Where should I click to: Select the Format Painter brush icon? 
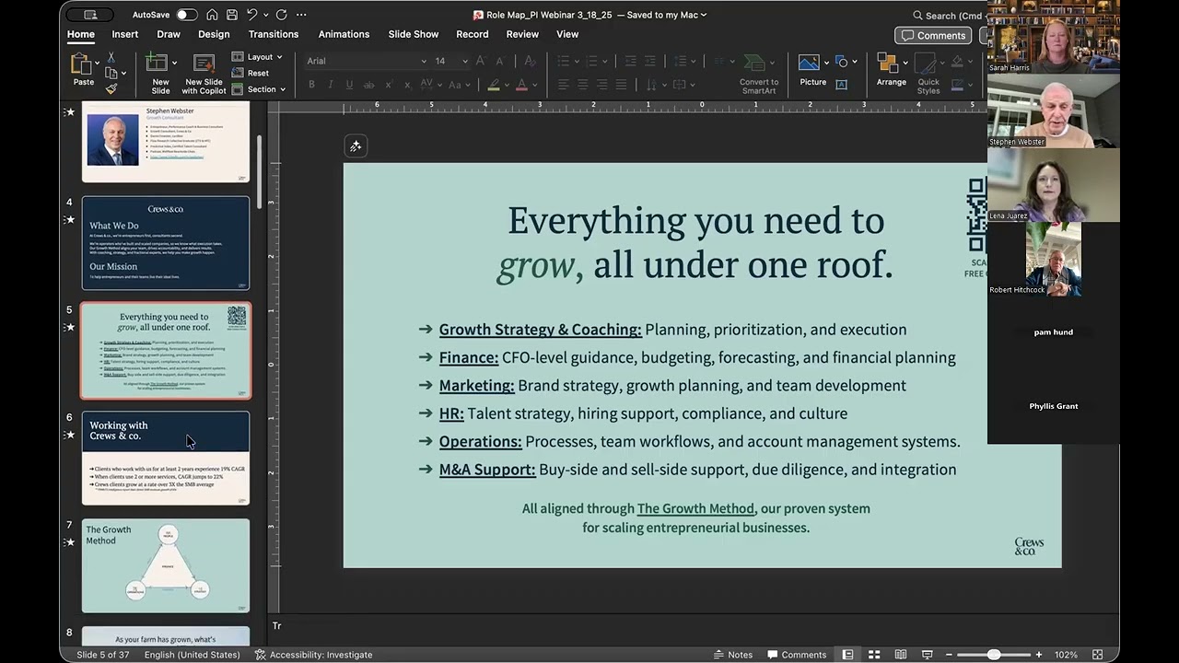coord(111,88)
